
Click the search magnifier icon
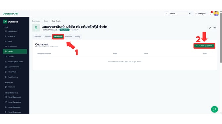point(167,14)
